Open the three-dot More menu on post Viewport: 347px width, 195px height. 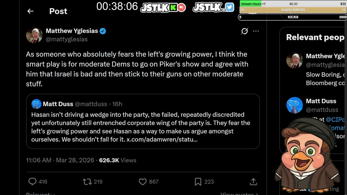point(256,31)
